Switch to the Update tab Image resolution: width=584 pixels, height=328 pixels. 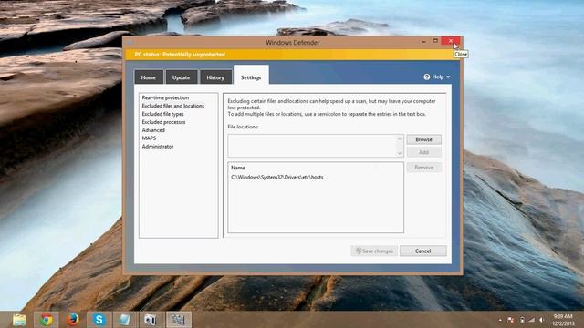(x=182, y=77)
